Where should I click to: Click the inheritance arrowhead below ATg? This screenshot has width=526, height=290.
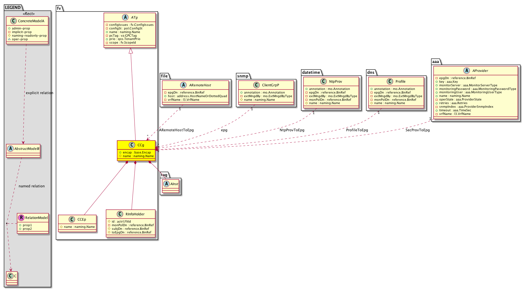[x=131, y=51]
